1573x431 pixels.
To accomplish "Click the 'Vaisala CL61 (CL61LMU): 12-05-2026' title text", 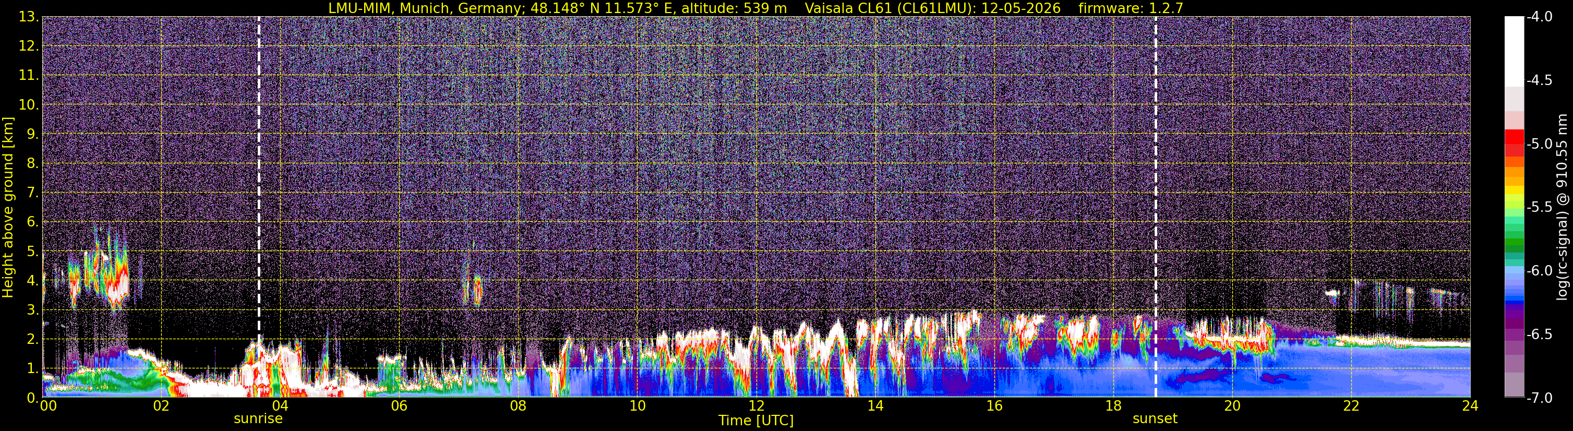I will [x=932, y=8].
